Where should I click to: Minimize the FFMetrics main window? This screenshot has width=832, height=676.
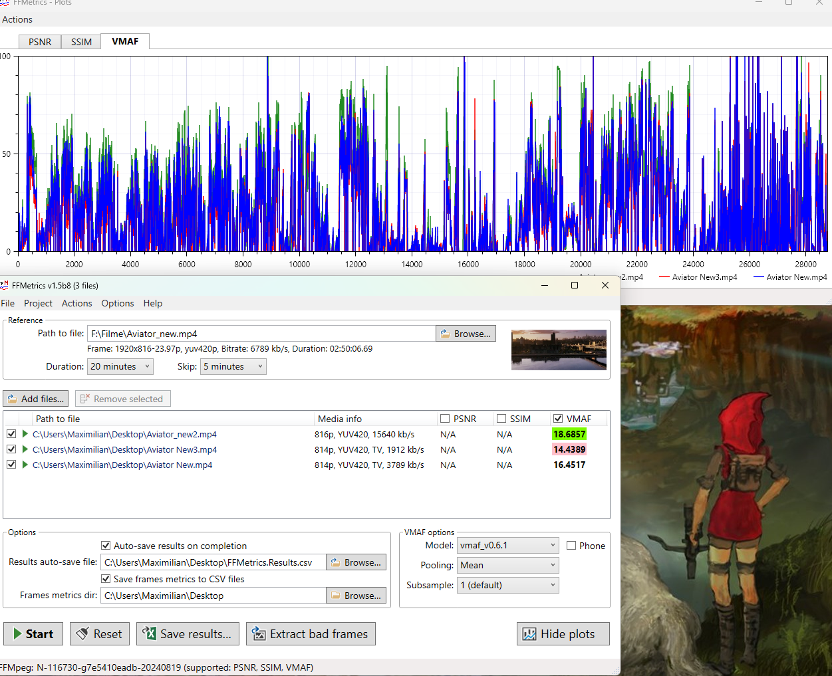click(545, 285)
